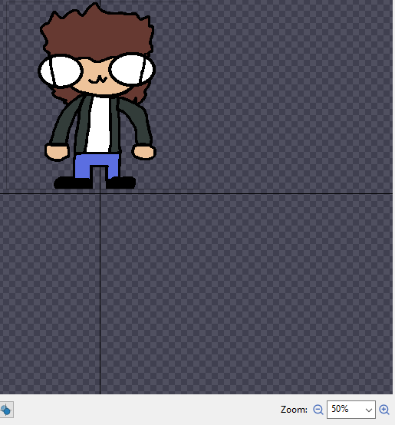Image resolution: width=395 pixels, height=425 pixels.
Task: Open the 50% zoom level dropdown
Action: (351, 410)
